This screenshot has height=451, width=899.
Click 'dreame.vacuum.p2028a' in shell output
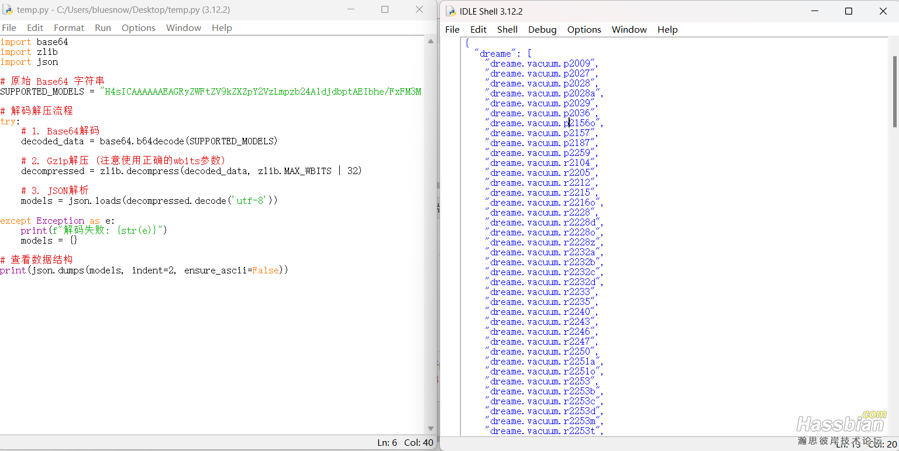pos(544,93)
